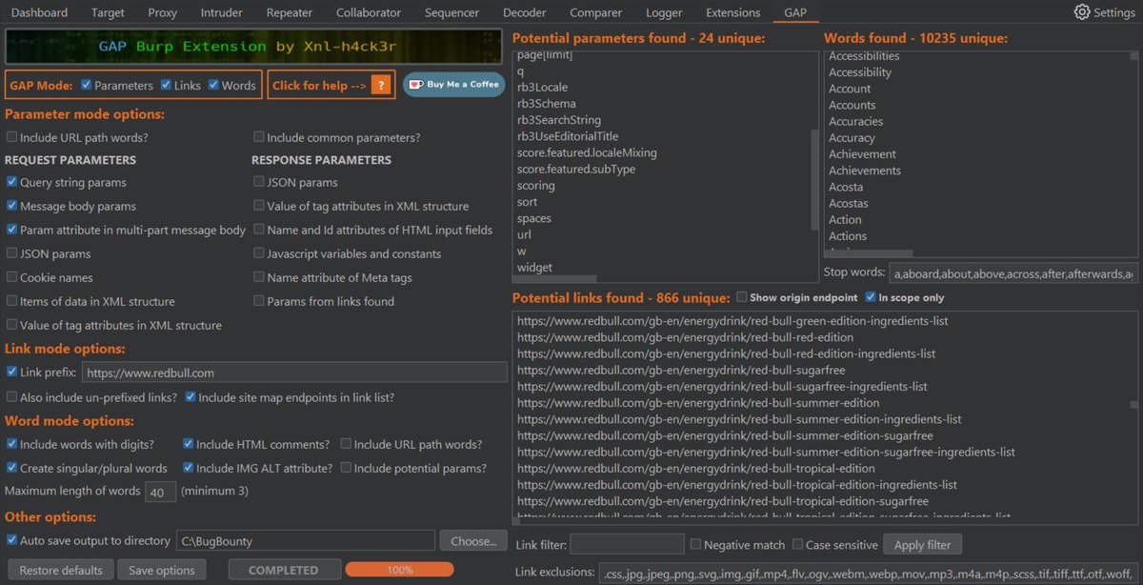Toggle Include IMG ALT attribute

click(188, 468)
